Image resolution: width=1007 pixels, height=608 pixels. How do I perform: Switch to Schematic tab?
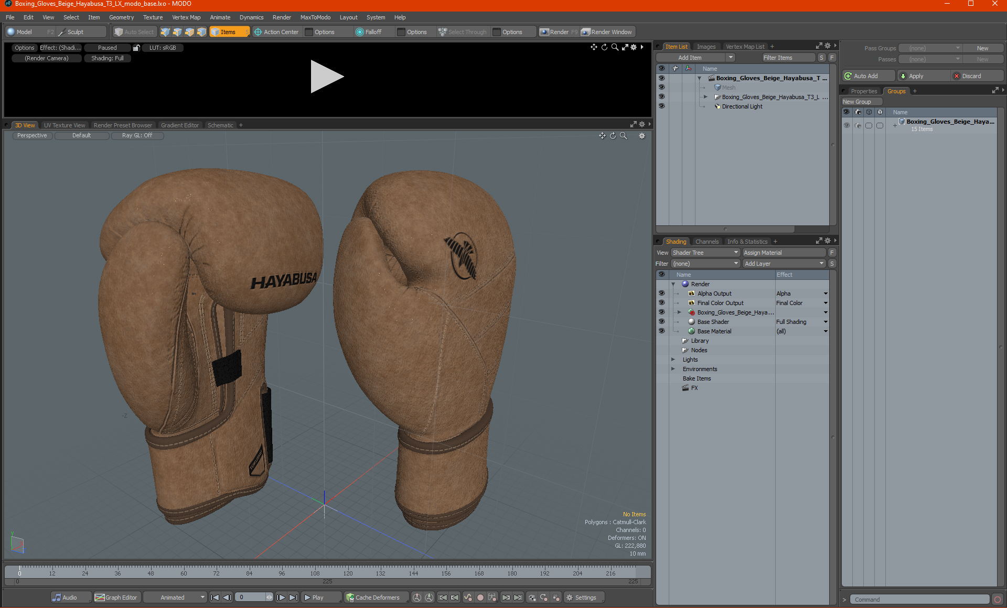(x=220, y=125)
